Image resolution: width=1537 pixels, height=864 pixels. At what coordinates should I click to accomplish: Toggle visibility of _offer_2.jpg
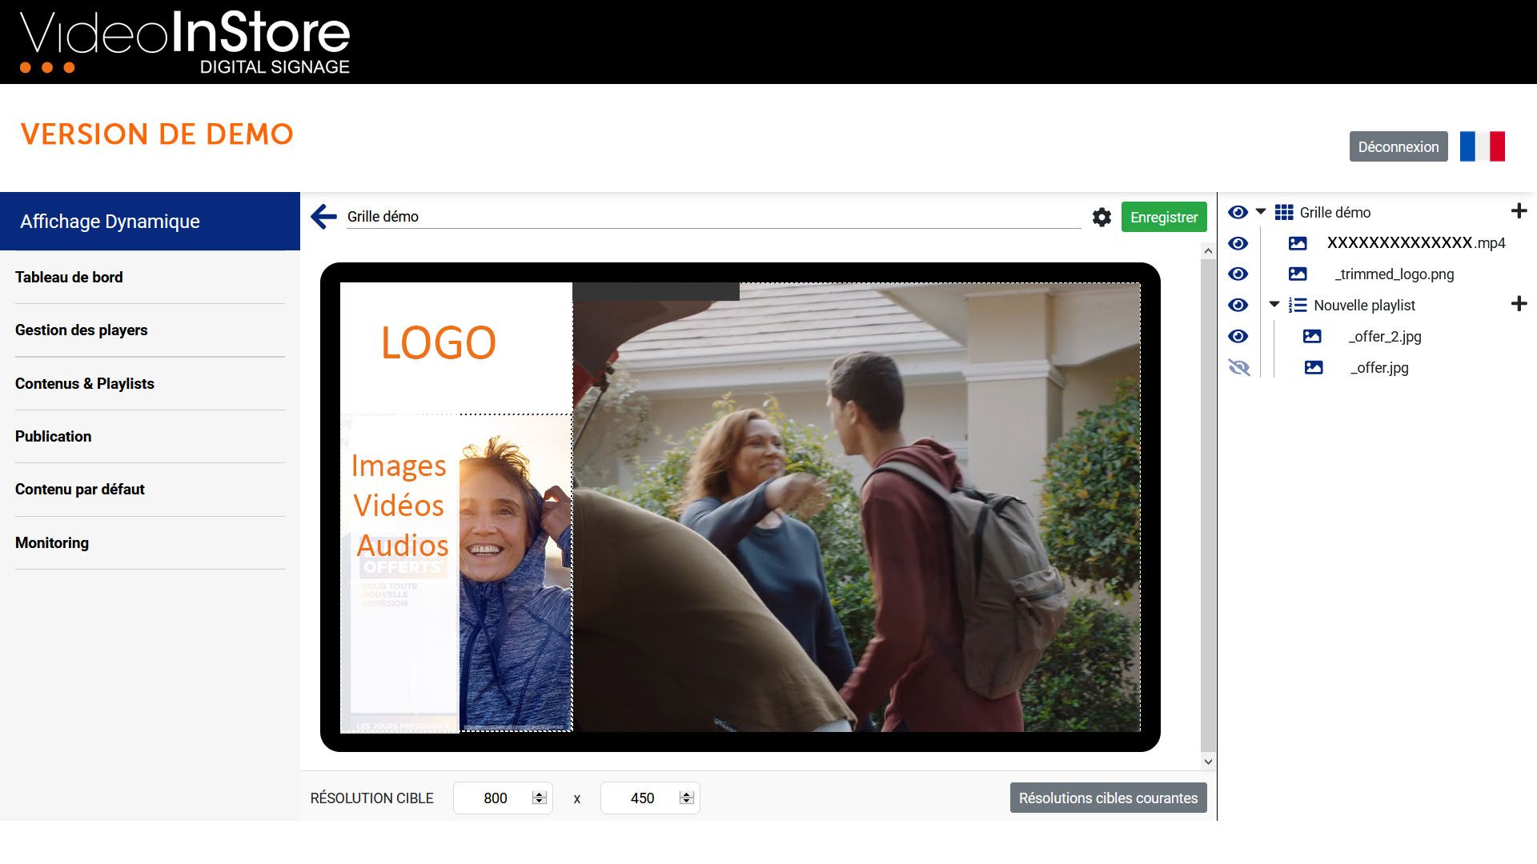(x=1238, y=337)
